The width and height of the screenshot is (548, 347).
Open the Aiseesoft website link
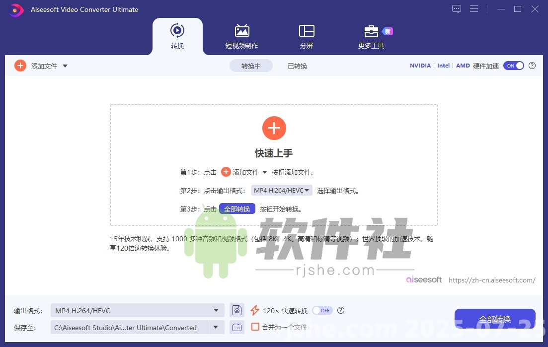[x=492, y=280]
